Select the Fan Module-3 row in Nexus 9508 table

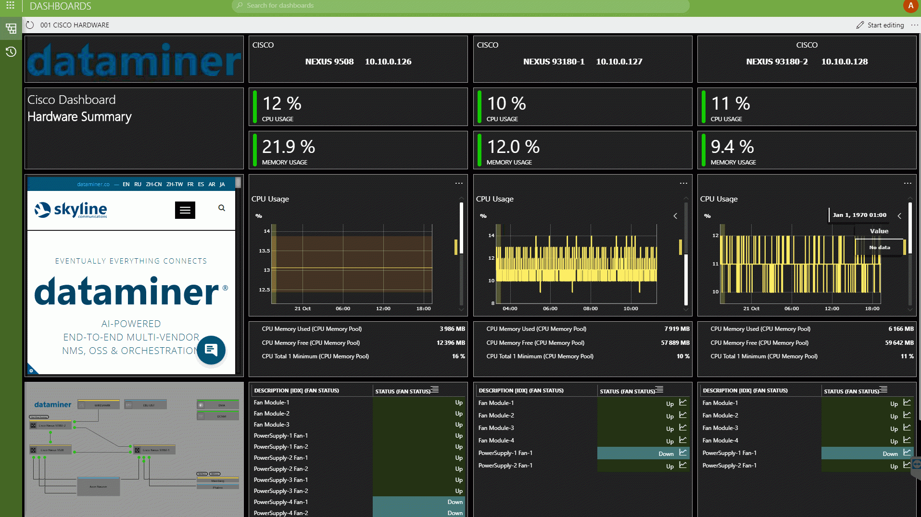point(358,425)
